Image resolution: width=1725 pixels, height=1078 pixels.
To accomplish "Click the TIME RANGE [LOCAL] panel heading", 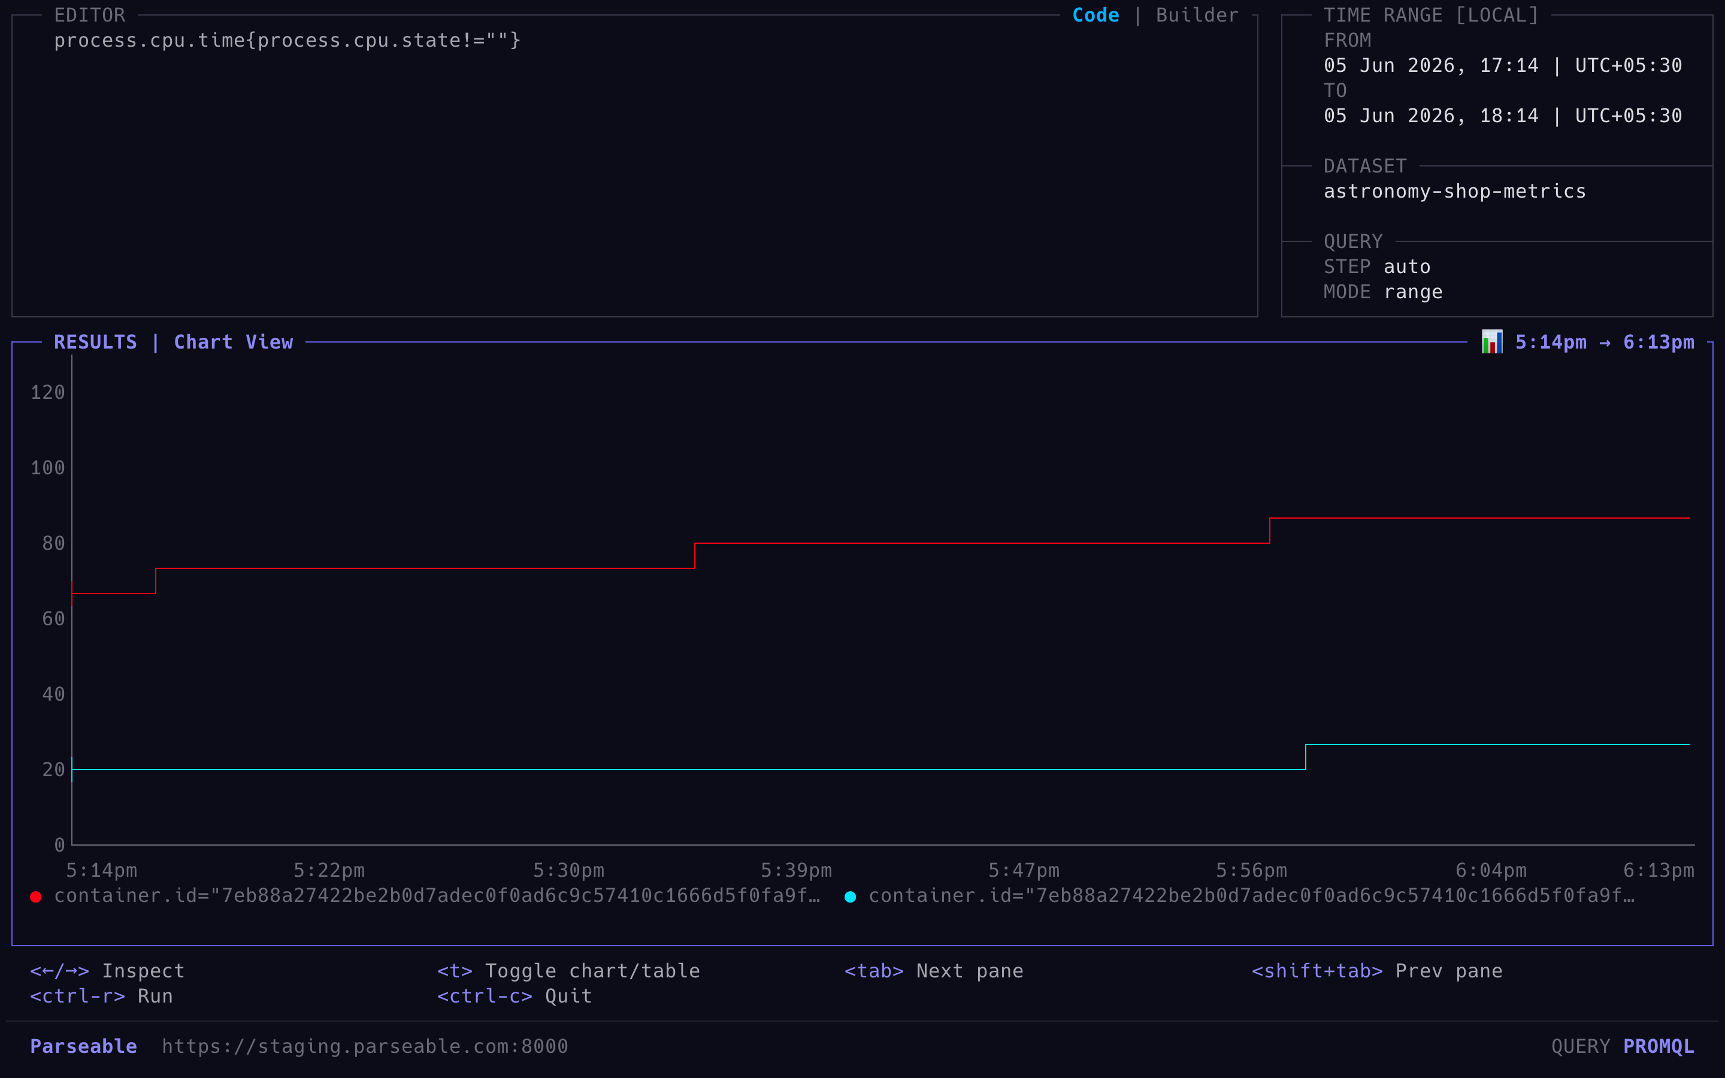I will click(x=1432, y=15).
